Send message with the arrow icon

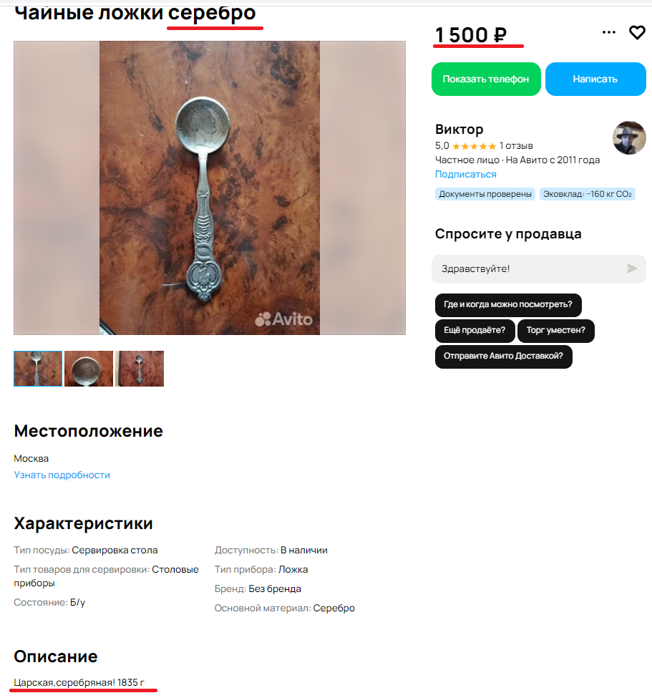coord(632,268)
